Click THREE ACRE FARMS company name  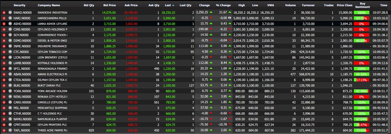pos(52,130)
